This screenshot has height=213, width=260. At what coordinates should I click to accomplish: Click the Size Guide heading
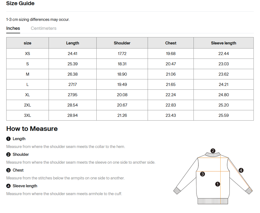click(20, 3)
